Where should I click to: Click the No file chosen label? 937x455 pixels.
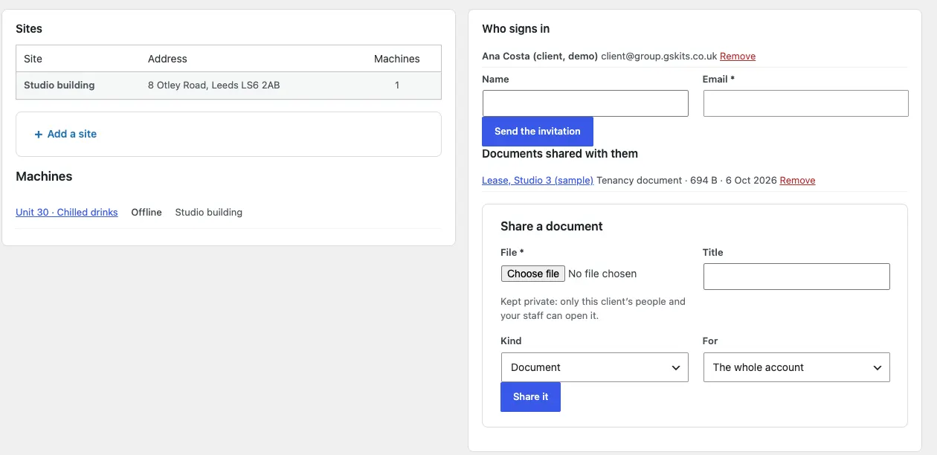tap(602, 274)
